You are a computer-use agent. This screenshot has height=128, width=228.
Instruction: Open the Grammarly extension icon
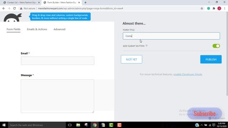point(208,9)
